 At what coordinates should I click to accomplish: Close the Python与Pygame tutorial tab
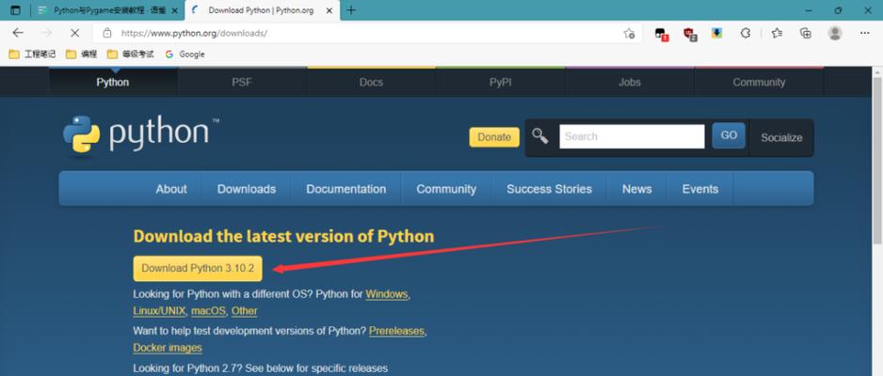coord(174,10)
